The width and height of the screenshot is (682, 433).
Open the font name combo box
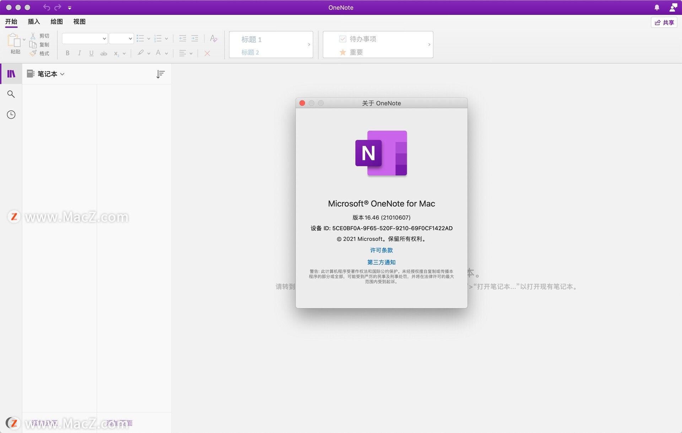(x=85, y=38)
